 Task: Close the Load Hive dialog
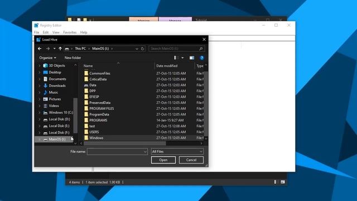point(204,40)
